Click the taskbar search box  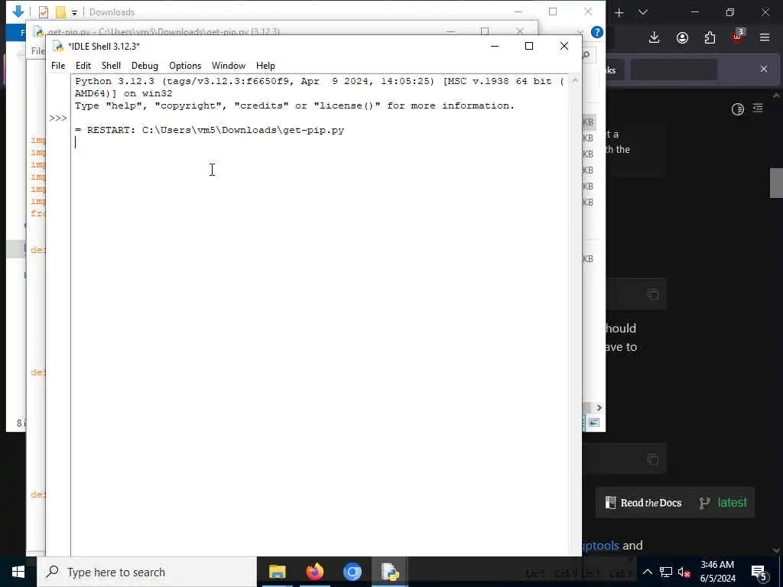pyautogui.click(x=147, y=572)
